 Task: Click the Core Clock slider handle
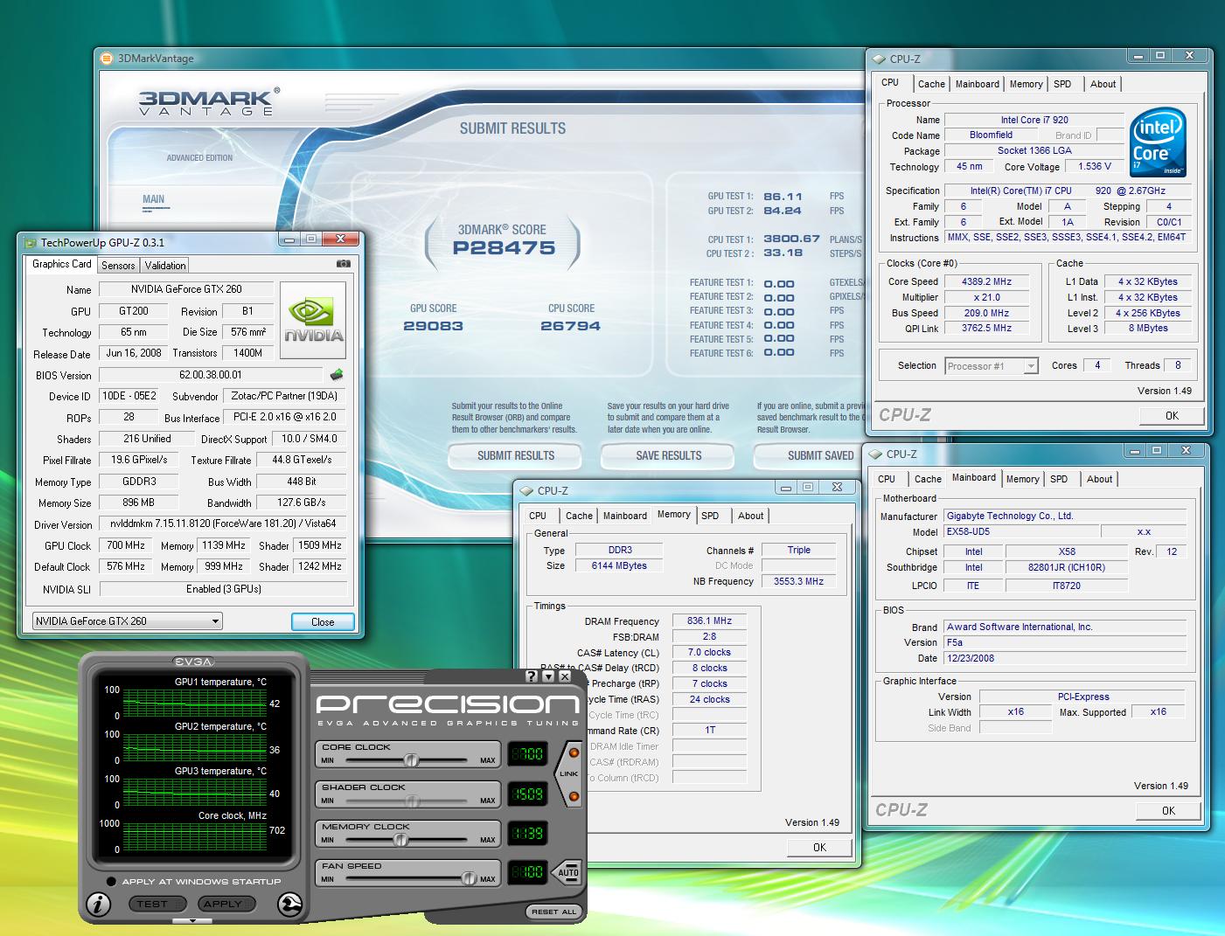(x=411, y=760)
